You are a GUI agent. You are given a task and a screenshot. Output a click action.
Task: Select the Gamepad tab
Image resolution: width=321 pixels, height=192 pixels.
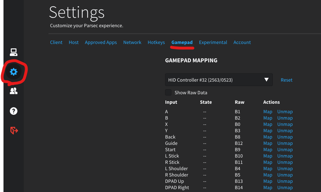click(x=182, y=42)
